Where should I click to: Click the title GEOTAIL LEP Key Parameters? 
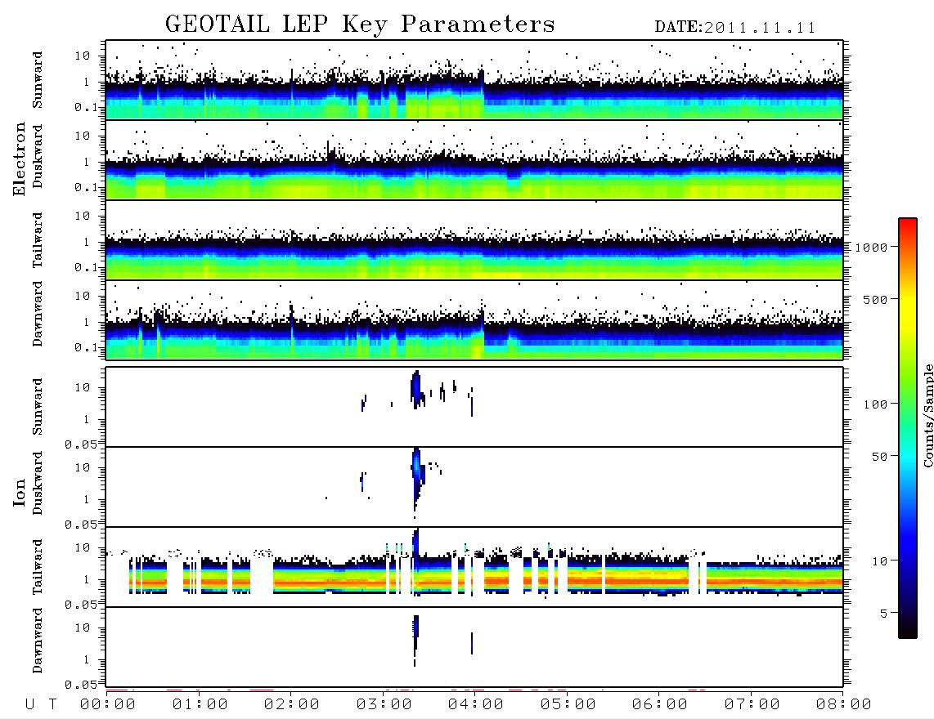[360, 25]
